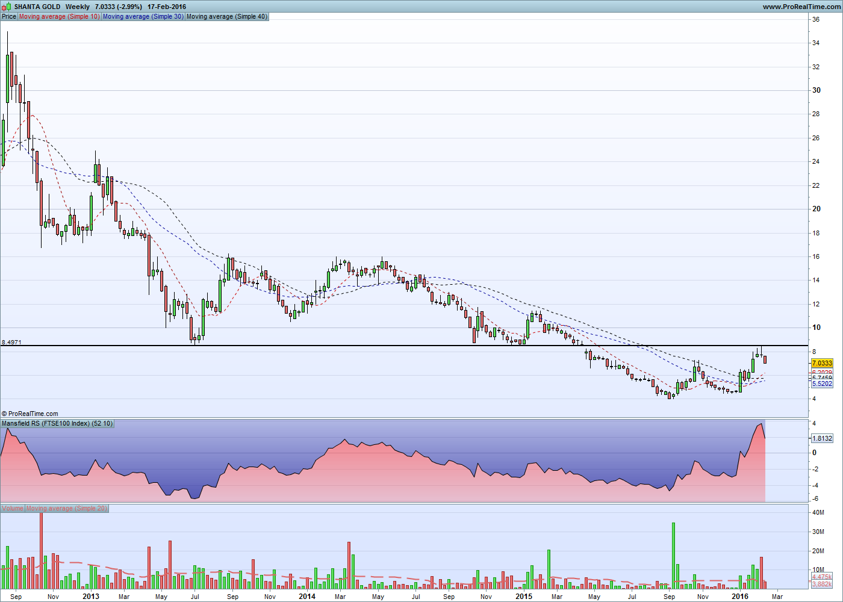Select the Moving average (Simple 10) label
This screenshot has height=602, width=843.
click(x=60, y=16)
